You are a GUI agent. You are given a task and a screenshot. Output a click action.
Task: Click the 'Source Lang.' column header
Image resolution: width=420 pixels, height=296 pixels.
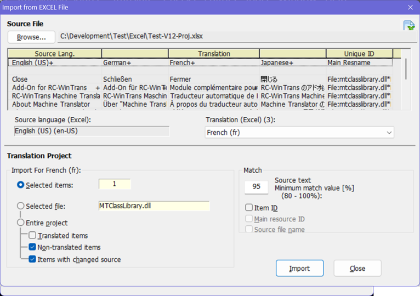[55, 54]
